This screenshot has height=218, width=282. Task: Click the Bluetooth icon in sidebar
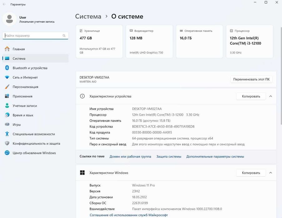pos(7,68)
